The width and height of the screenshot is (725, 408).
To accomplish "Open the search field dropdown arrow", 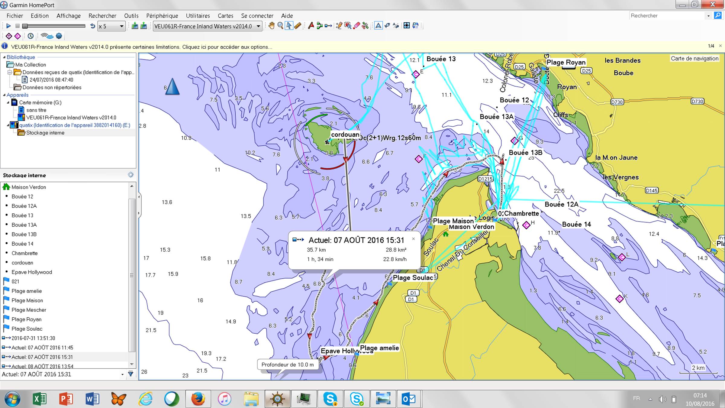I will tap(708, 16).
